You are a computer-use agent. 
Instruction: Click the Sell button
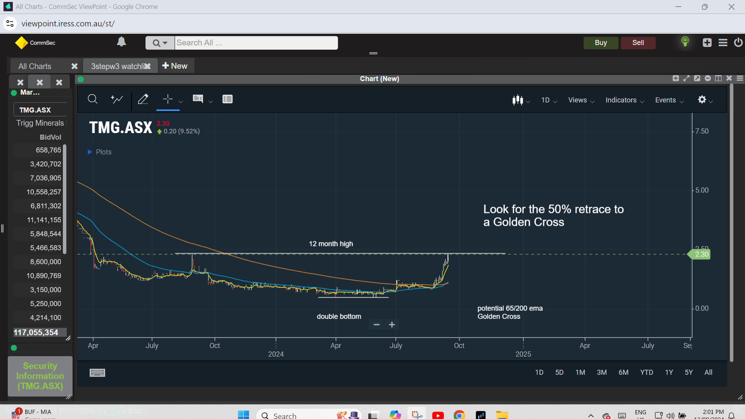638,43
